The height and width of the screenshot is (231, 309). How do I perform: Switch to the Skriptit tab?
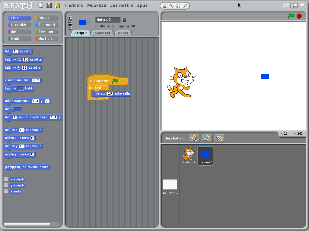pos(81,33)
